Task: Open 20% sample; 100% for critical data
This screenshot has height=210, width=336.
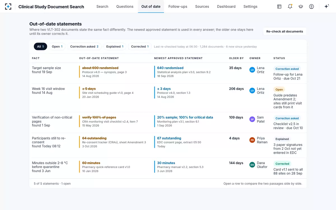Action: coord(185,117)
